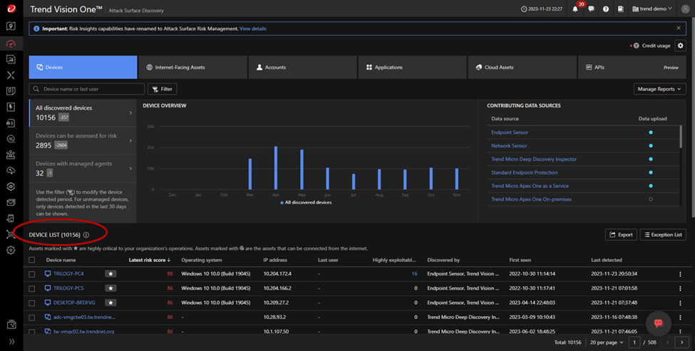This screenshot has height=351, width=695.
Task: Click the Trend Micro logo in sidebar
Action: click(x=11, y=9)
